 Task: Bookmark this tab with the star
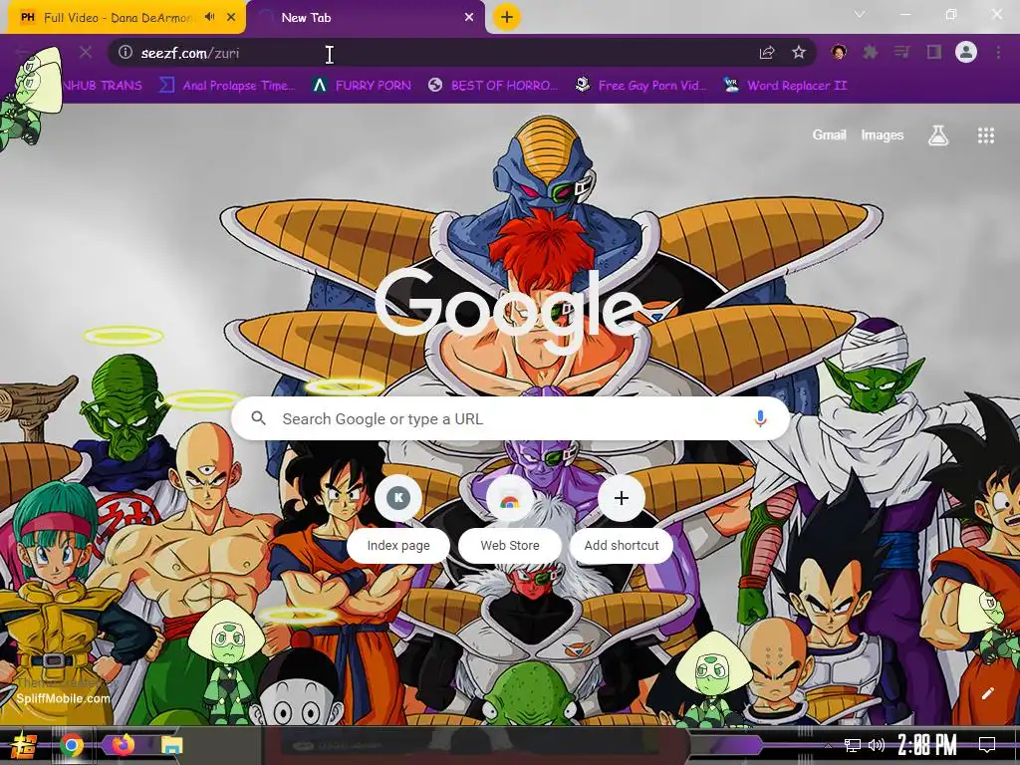pos(799,53)
